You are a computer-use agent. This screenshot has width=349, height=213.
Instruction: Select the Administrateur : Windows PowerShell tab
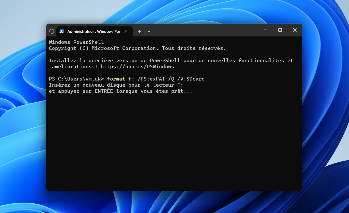94,31
